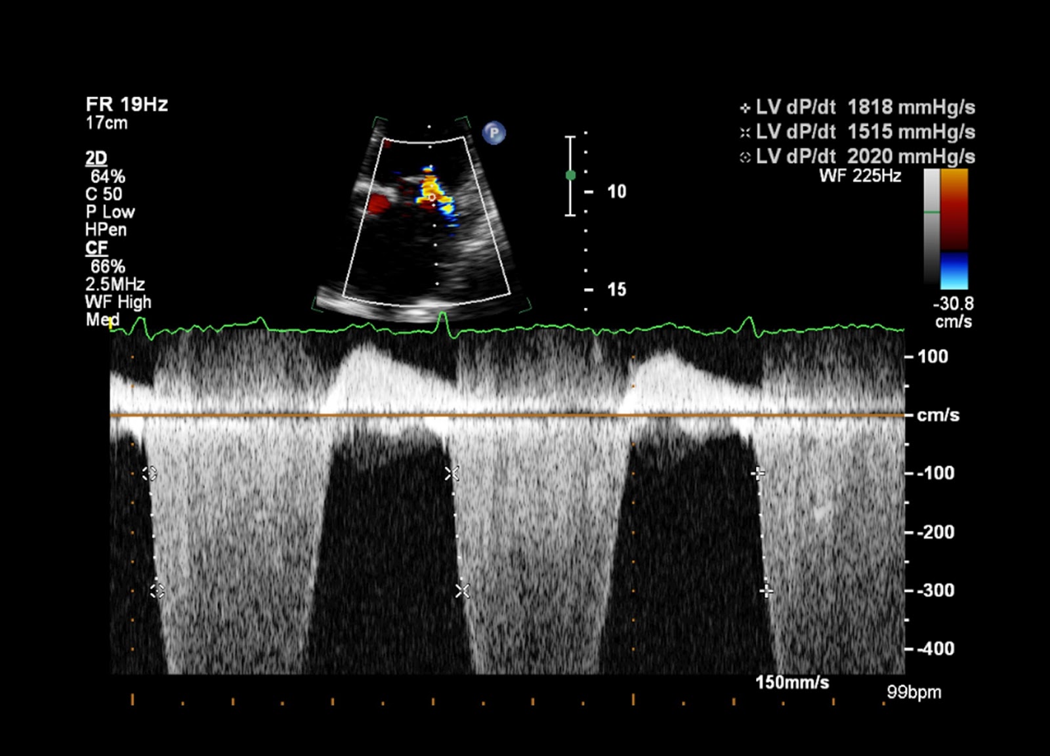
Task: Click the baseline on the spectral Doppler display
Action: click(512, 415)
